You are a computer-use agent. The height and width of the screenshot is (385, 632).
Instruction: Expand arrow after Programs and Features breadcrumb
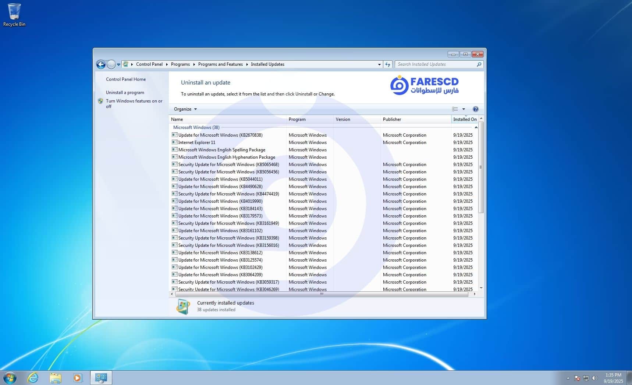[247, 64]
